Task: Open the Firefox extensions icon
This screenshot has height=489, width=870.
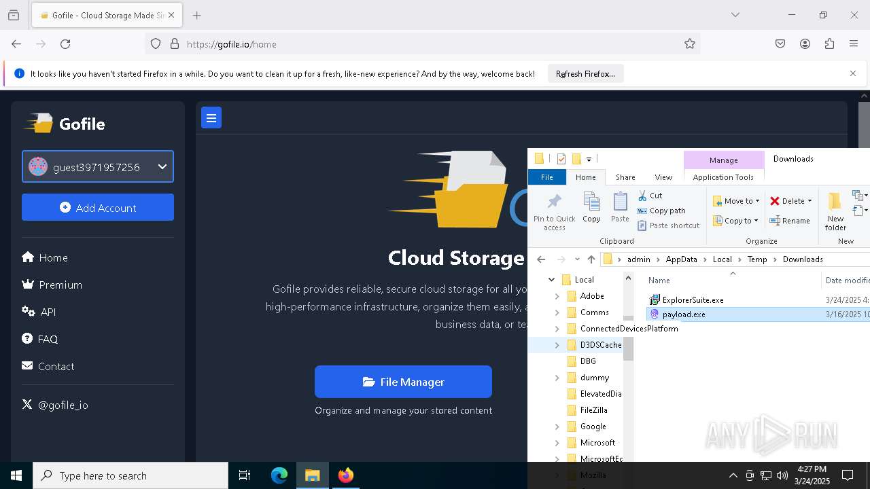Action: [829, 44]
